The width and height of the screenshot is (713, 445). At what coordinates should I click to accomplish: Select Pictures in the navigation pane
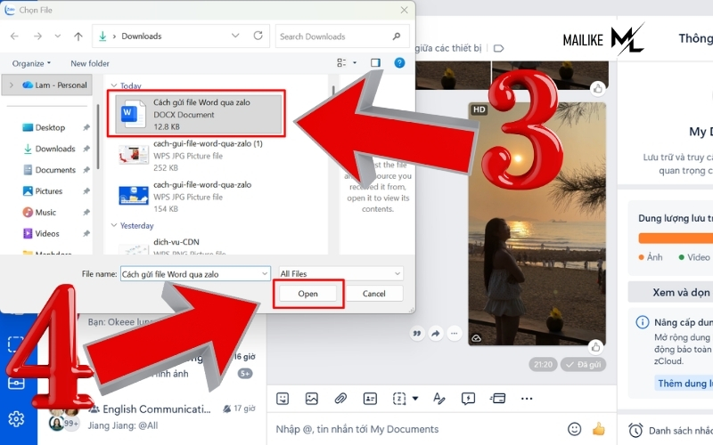tap(49, 191)
